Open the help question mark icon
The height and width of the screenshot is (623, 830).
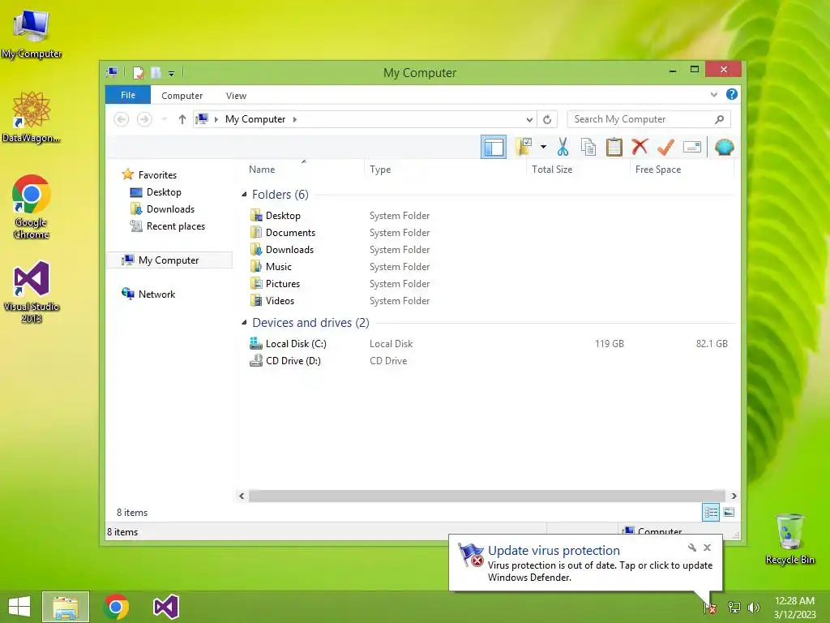(x=732, y=94)
